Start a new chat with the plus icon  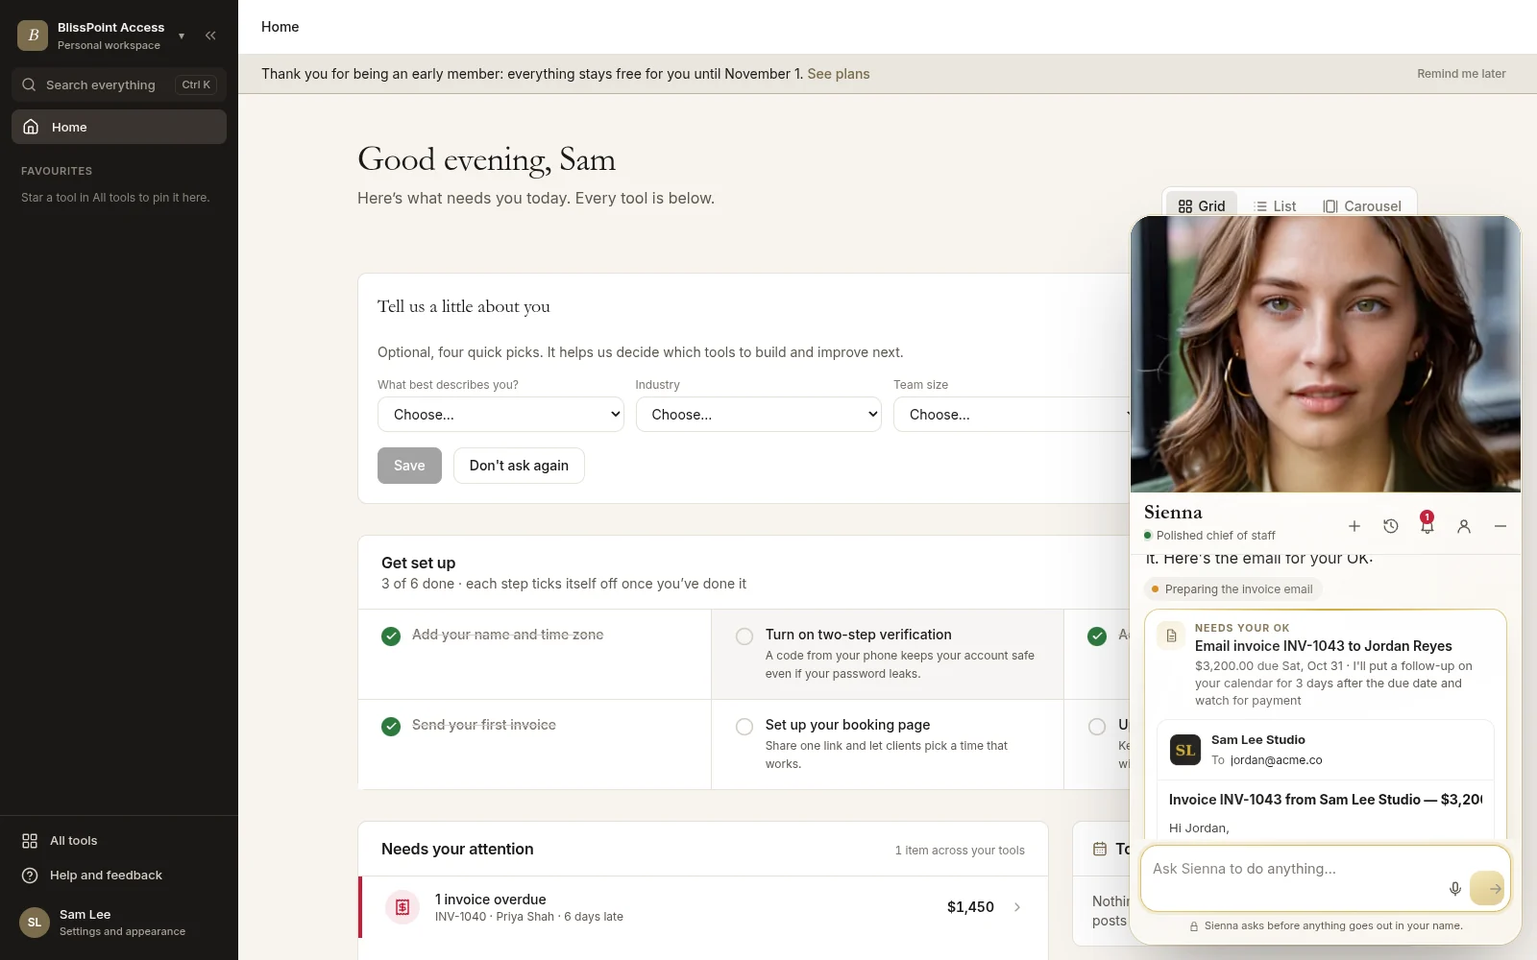[1354, 526]
